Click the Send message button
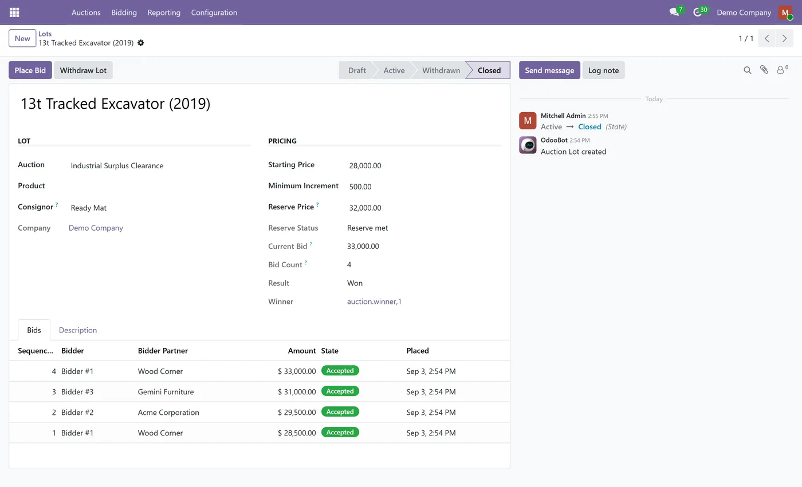Image resolution: width=802 pixels, height=487 pixels. 549,70
